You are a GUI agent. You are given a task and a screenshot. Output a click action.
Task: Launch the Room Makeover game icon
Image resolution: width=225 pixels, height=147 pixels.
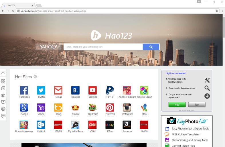pyautogui.click(x=24, y=125)
